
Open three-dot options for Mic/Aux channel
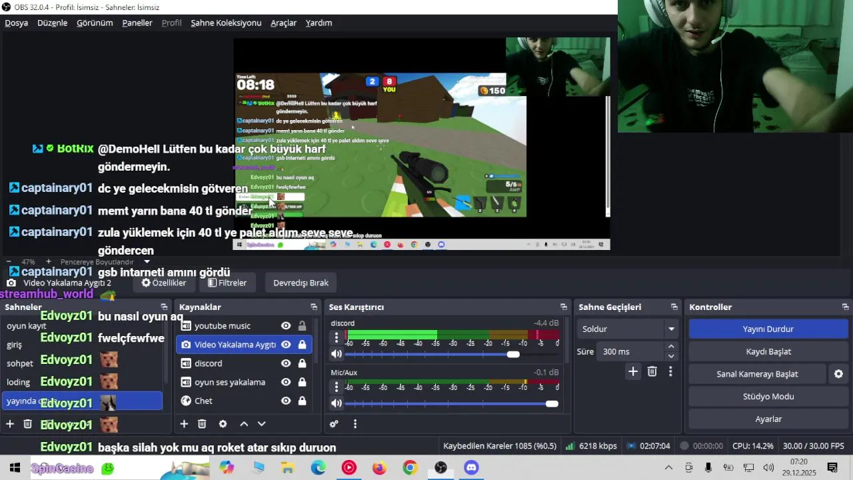(x=337, y=387)
